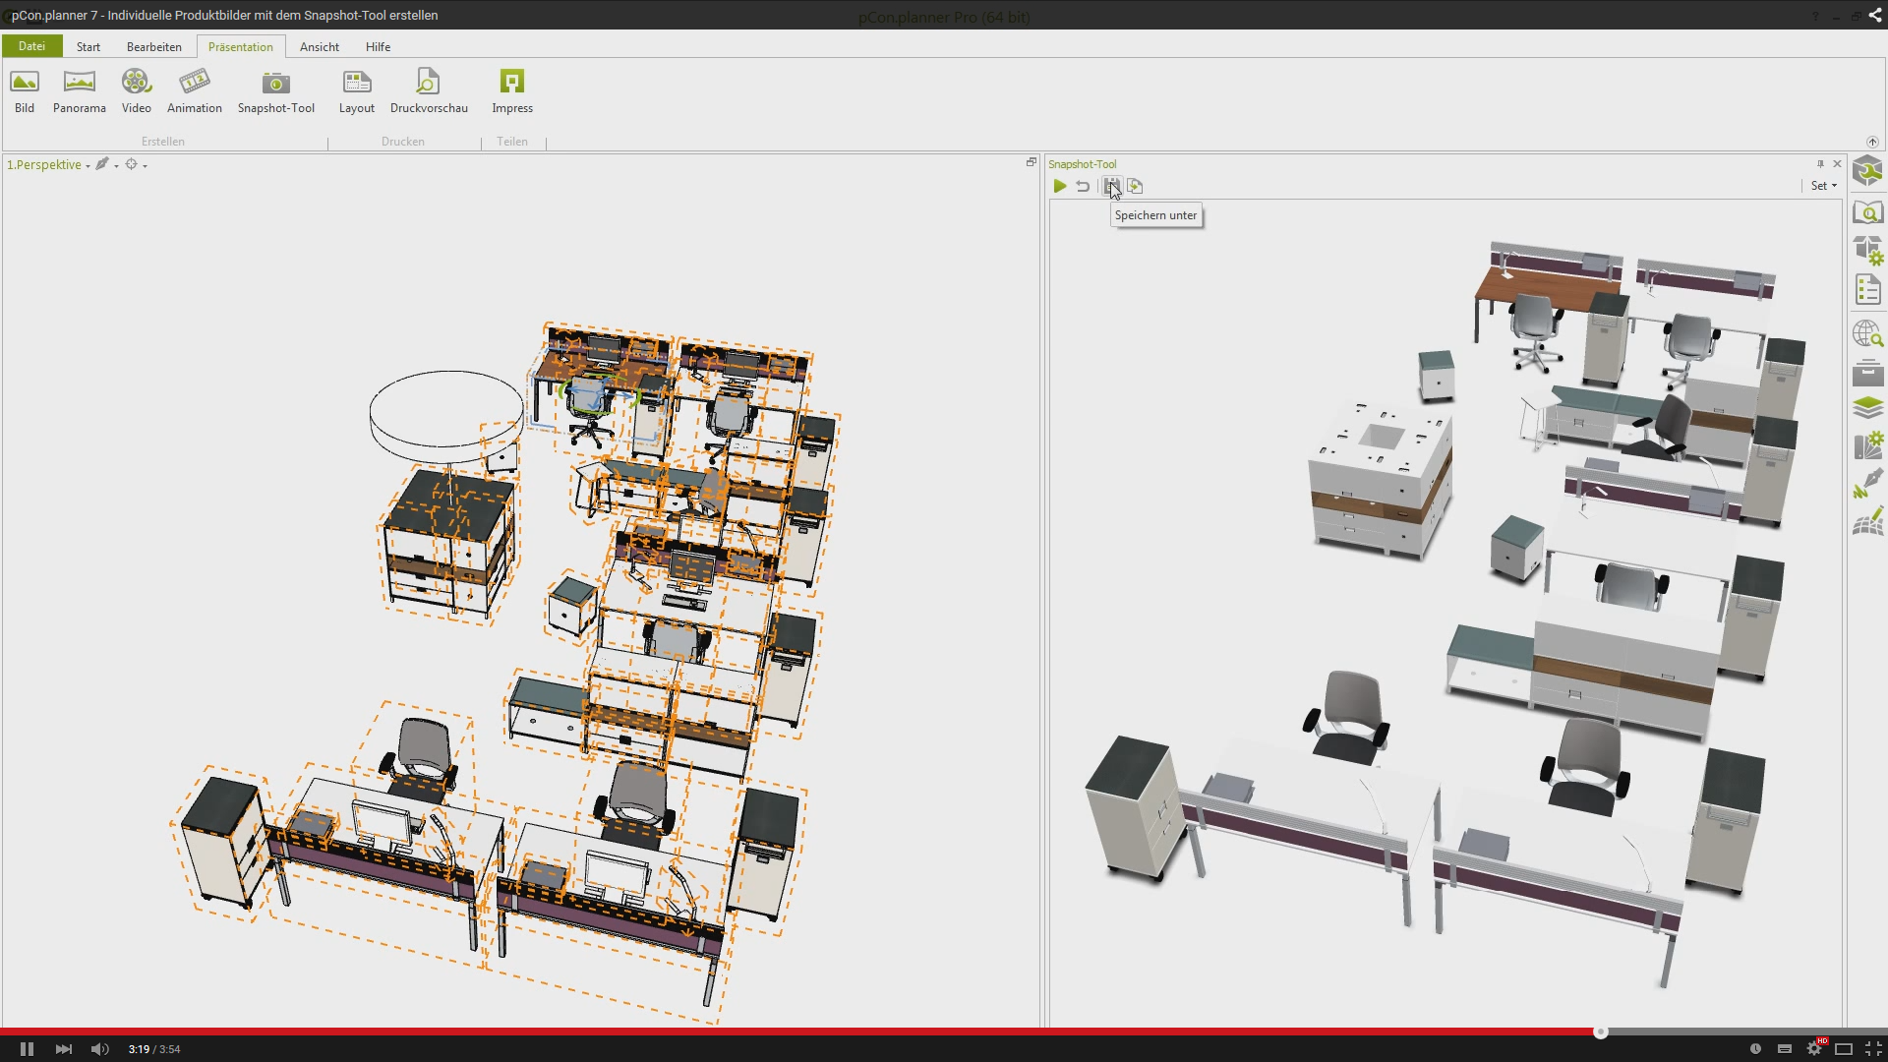Click the export image icon next to save
The width and height of the screenshot is (1888, 1062).
[x=1136, y=186]
